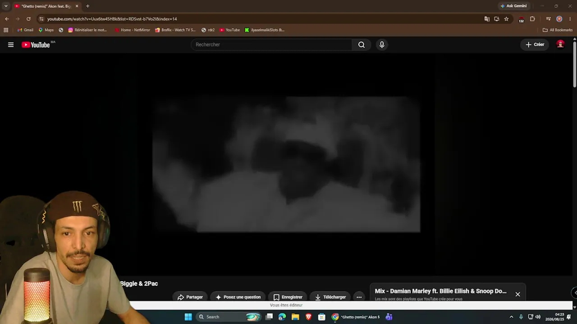
Task: Open the install app icon in address bar
Action: point(496,19)
